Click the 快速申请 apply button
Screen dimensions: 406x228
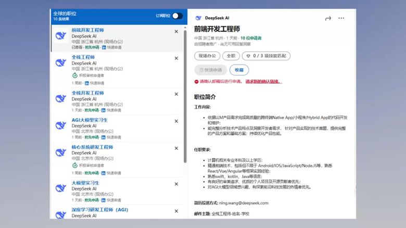210,70
